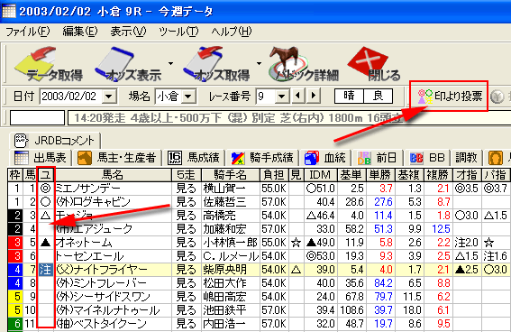This screenshot has width=511, height=332.
Task: Click the 閉じる red X icon
Action: click(374, 64)
